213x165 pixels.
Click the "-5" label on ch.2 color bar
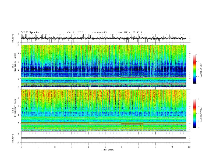(x=198, y=114)
